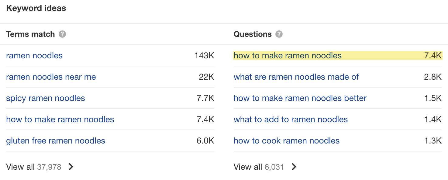Open 'ramen noodles near me' keyword details
Screen dimensions: 448x180
51,77
